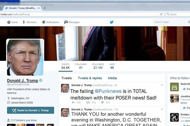The width and height of the screenshot is (190, 126).
Task: Switch to the Media tab
Action: click(112, 78)
